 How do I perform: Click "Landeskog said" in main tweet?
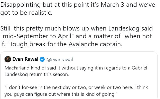click(x=130, y=28)
